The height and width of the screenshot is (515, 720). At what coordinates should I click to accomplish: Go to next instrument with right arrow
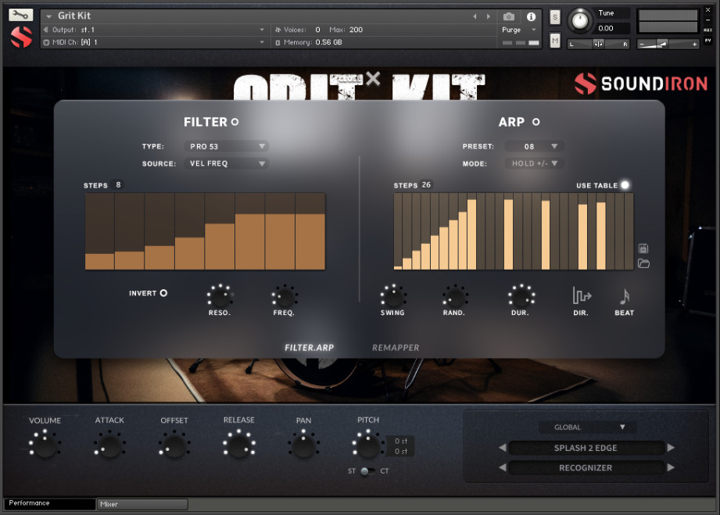pyautogui.click(x=488, y=16)
